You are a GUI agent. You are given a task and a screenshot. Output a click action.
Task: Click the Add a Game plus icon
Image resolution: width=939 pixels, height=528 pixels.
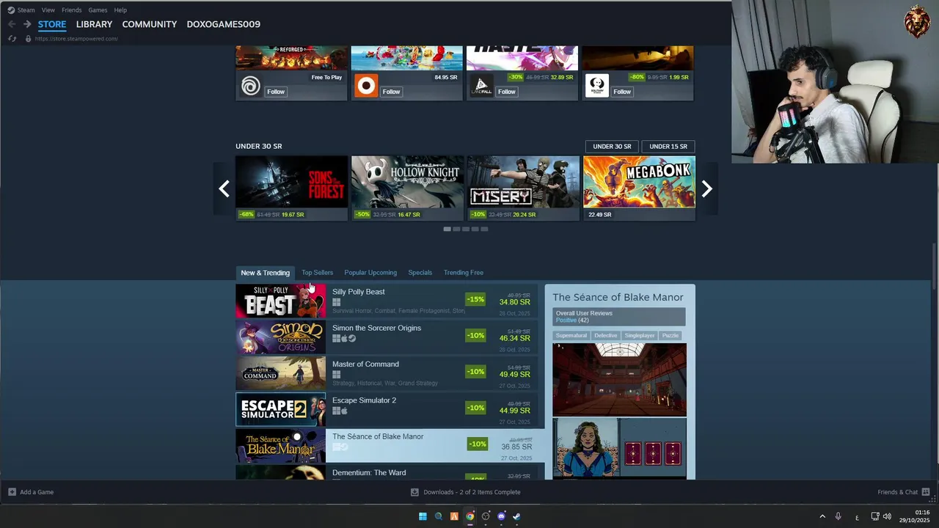tap(12, 492)
